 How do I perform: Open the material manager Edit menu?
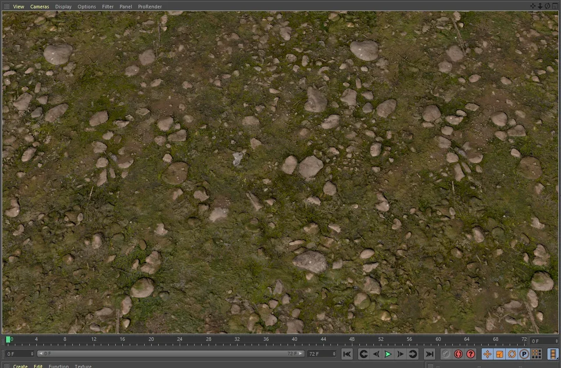(x=38, y=366)
